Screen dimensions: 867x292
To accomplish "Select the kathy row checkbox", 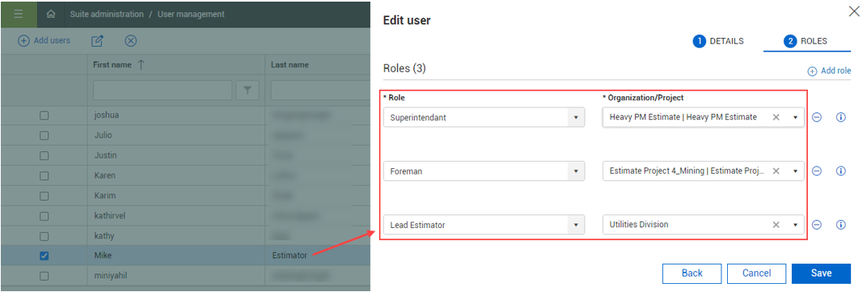I will (x=44, y=235).
